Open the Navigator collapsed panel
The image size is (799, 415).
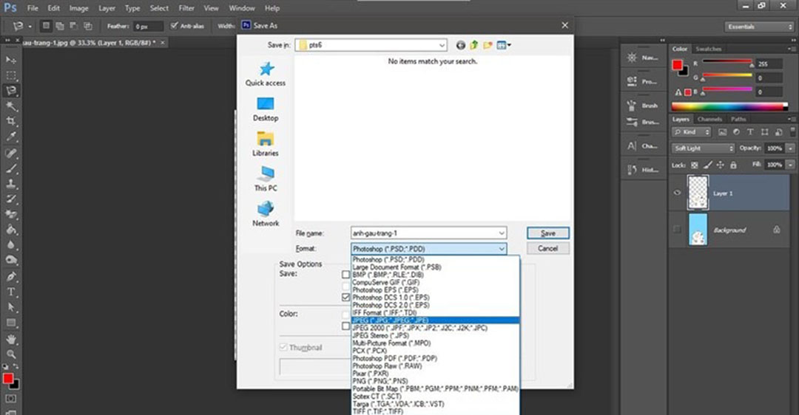click(643, 58)
